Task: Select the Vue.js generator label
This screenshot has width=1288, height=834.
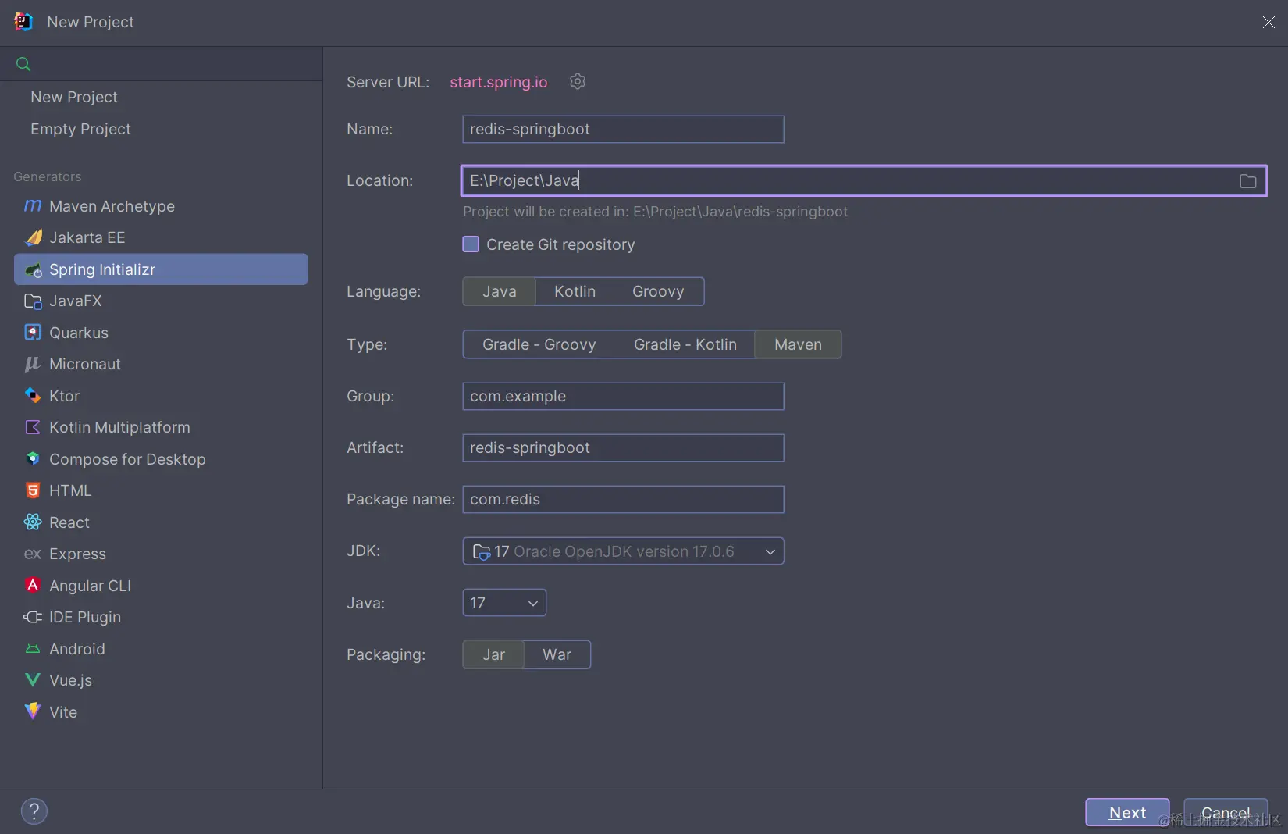Action: click(x=70, y=680)
